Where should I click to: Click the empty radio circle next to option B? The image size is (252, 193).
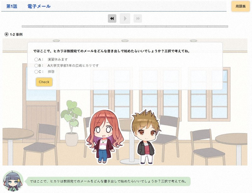point(36,65)
